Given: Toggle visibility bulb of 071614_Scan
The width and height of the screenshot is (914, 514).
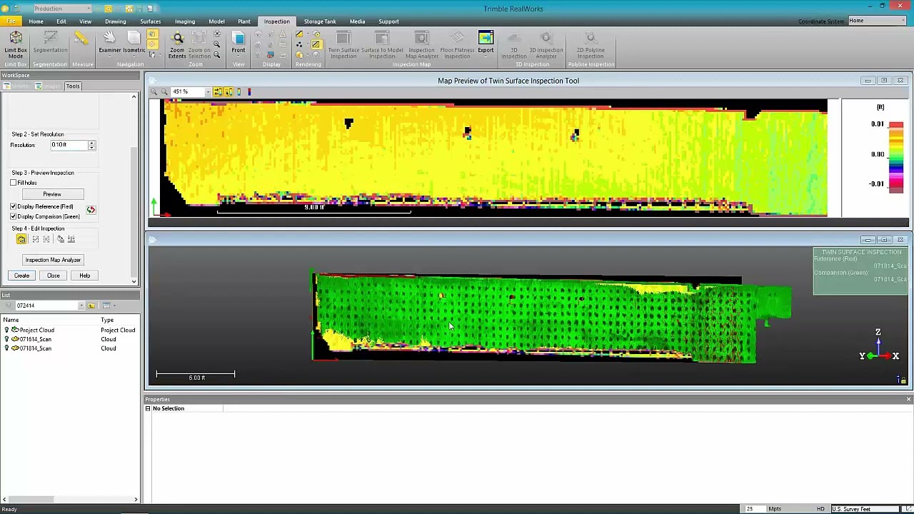Looking at the screenshot, I should pos(7,339).
